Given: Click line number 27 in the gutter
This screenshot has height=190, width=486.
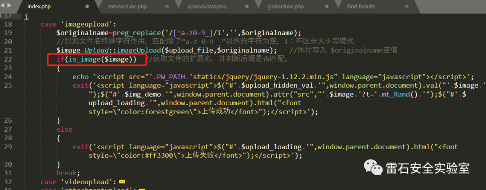Looking at the screenshot, I should tap(9, 129).
